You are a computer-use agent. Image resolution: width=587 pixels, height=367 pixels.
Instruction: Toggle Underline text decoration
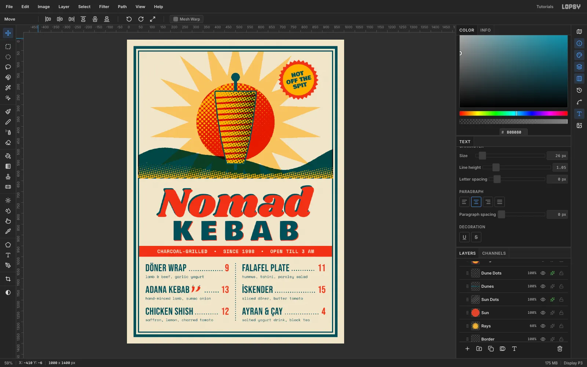[x=464, y=237]
